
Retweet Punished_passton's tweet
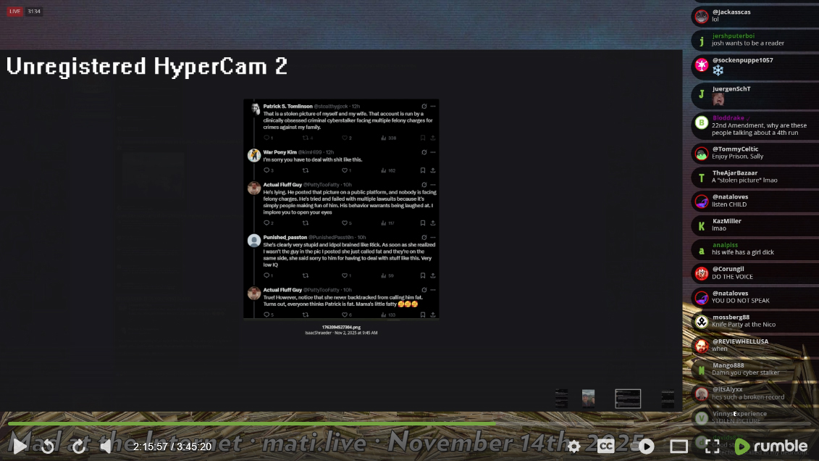pyautogui.click(x=306, y=275)
